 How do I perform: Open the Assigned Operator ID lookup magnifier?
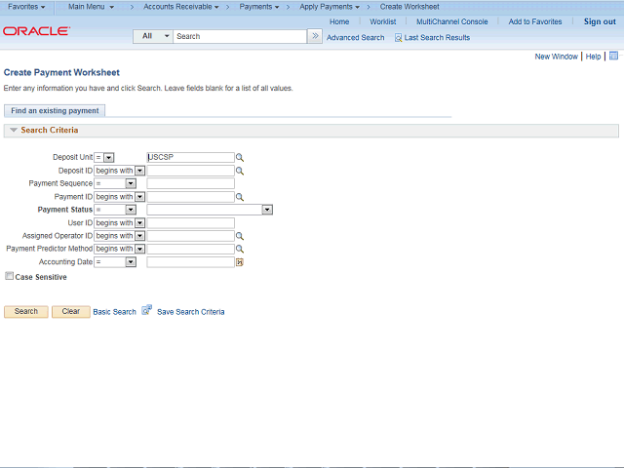(240, 236)
